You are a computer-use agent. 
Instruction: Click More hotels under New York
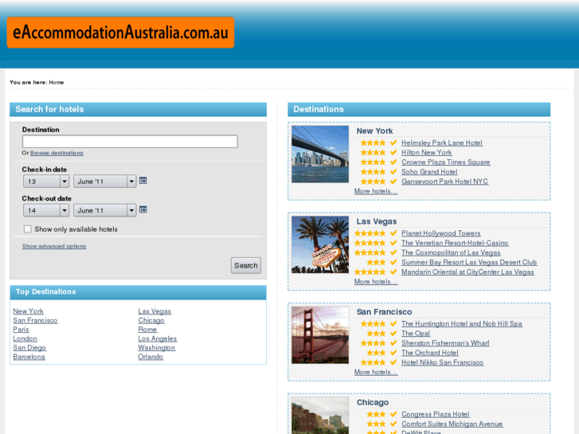click(x=376, y=191)
